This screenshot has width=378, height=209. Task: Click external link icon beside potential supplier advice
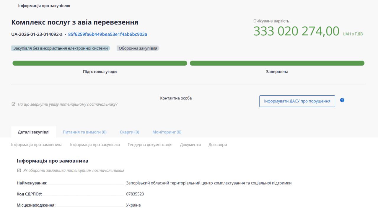pyautogui.click(x=14, y=104)
